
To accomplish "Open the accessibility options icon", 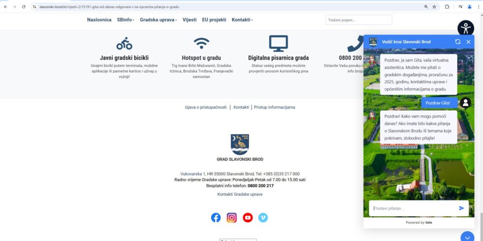I will [x=465, y=27].
